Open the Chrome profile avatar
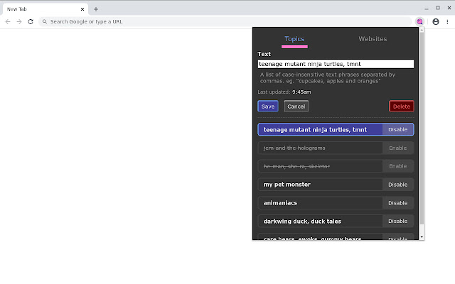 436,22
